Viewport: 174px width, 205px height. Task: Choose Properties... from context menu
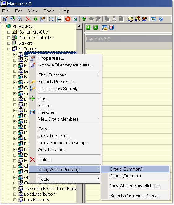[x=65, y=58]
